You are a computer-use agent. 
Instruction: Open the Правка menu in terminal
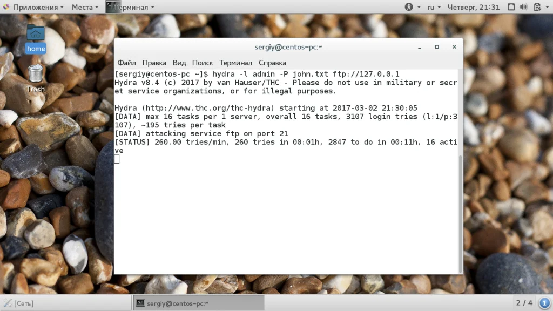[x=154, y=63]
